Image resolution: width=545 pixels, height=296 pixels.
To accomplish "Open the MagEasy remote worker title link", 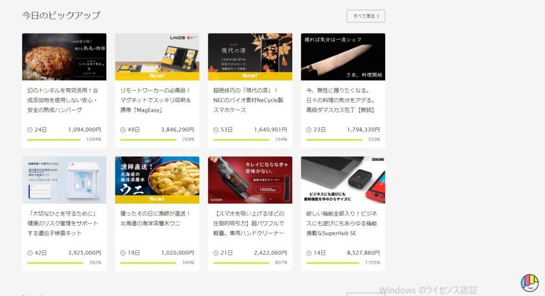I will [156, 100].
